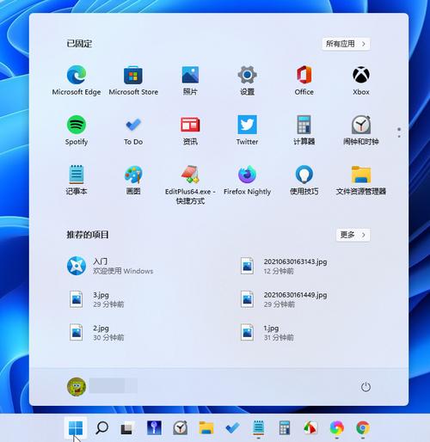Launch Microsoft Store pinned app

[133, 81]
